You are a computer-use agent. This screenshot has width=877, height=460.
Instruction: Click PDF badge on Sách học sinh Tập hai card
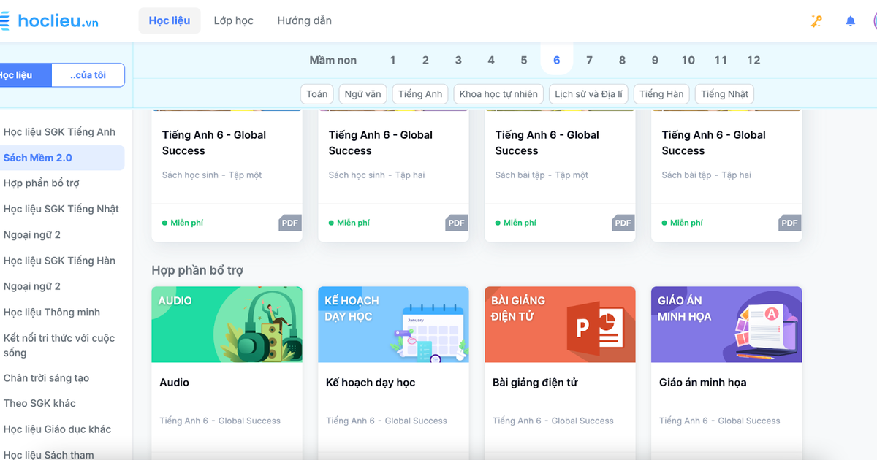point(457,223)
